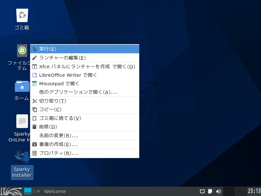Choose 書庫の作成(E)... archive entry
Screen dimensions: 261x196
coord(84,144)
